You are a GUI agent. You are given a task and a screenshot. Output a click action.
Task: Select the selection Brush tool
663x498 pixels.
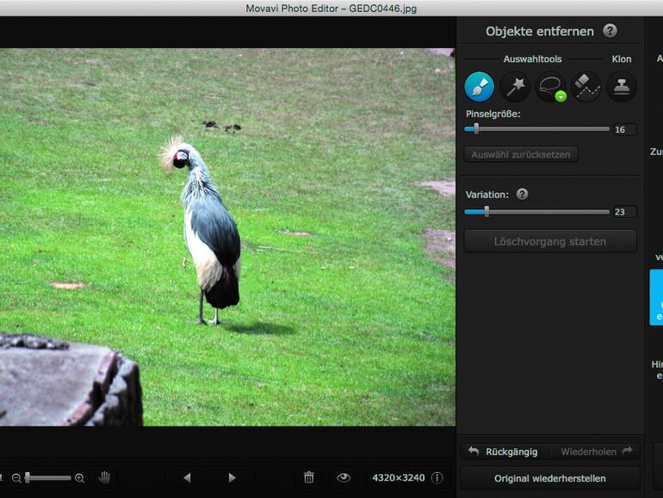click(x=479, y=87)
